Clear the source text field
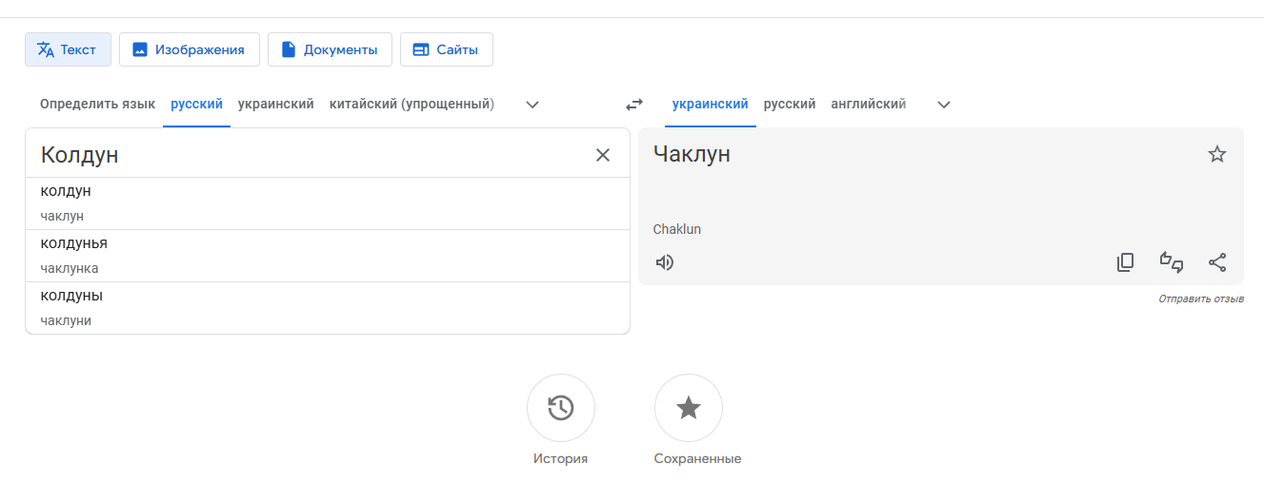This screenshot has width=1264, height=482. click(x=603, y=155)
